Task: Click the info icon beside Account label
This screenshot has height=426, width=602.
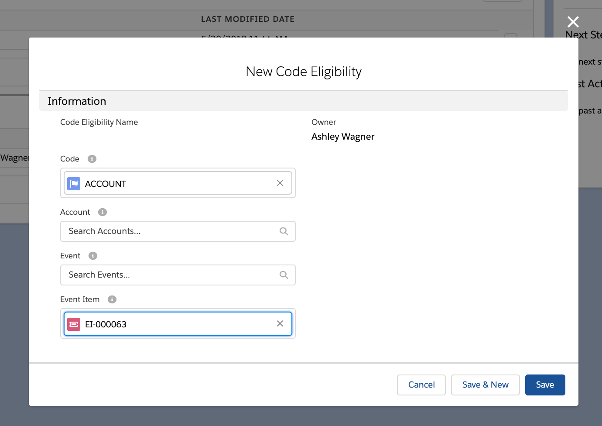Action: (103, 212)
